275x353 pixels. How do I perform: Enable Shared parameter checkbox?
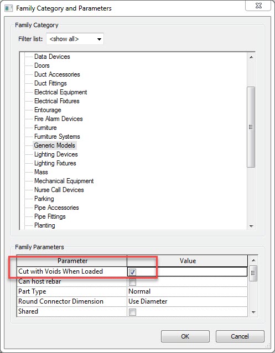[132, 312]
